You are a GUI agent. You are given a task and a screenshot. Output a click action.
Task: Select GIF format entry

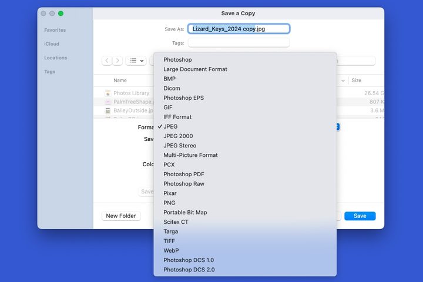(245, 108)
